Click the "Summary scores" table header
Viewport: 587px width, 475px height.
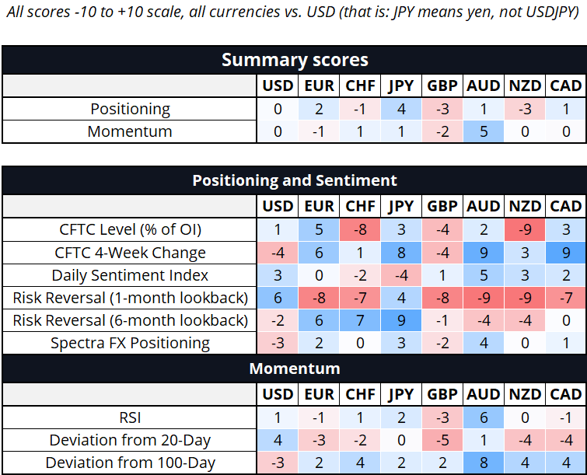(295, 60)
